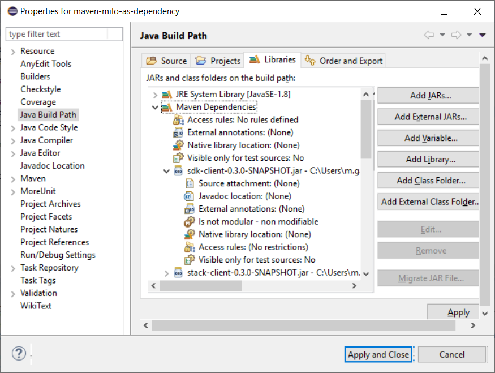Click the Source attachment icon under sdk-client
495x373 pixels.
tap(190, 183)
